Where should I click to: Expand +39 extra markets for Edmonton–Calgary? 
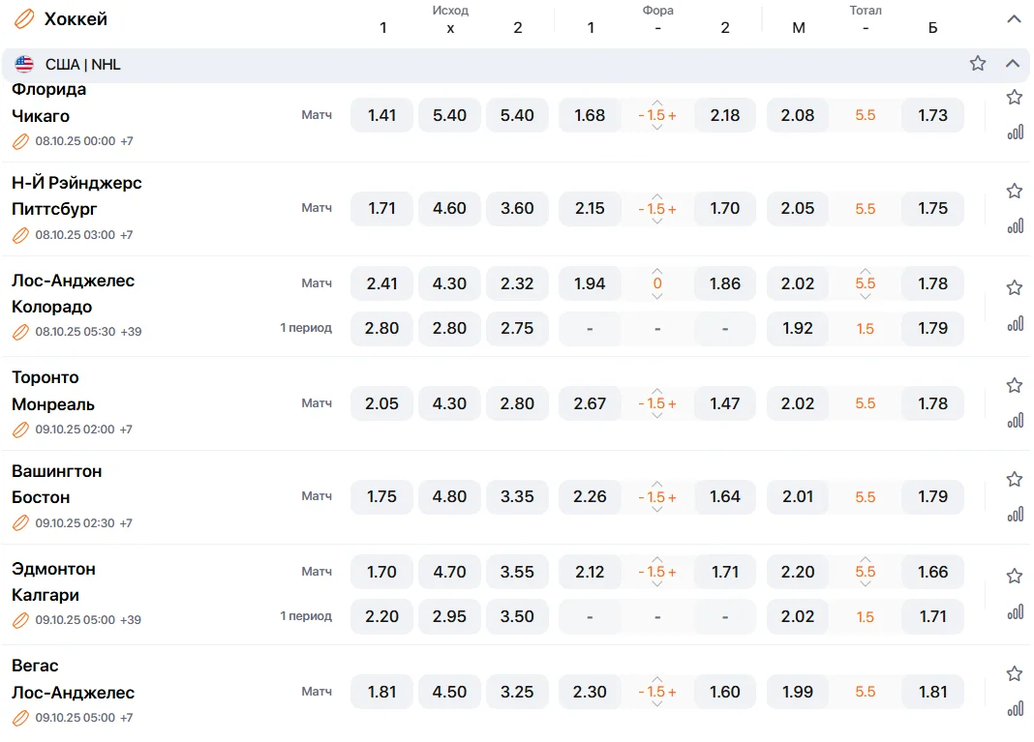(x=131, y=620)
